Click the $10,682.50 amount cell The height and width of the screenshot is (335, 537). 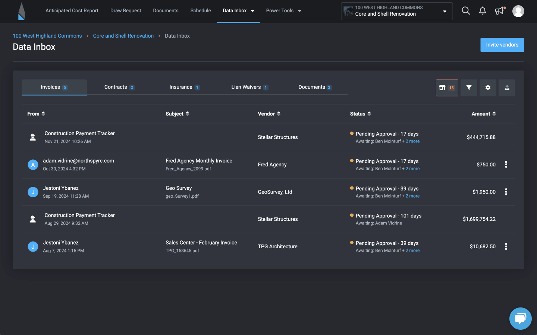tap(483, 246)
